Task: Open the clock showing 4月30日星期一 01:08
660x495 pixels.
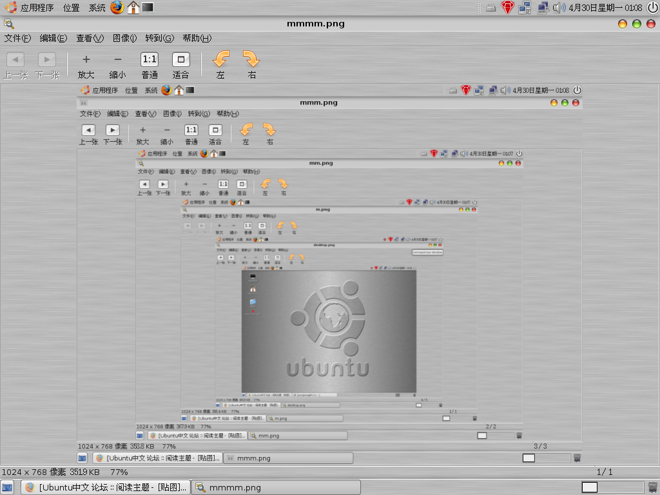Action: coord(606,8)
